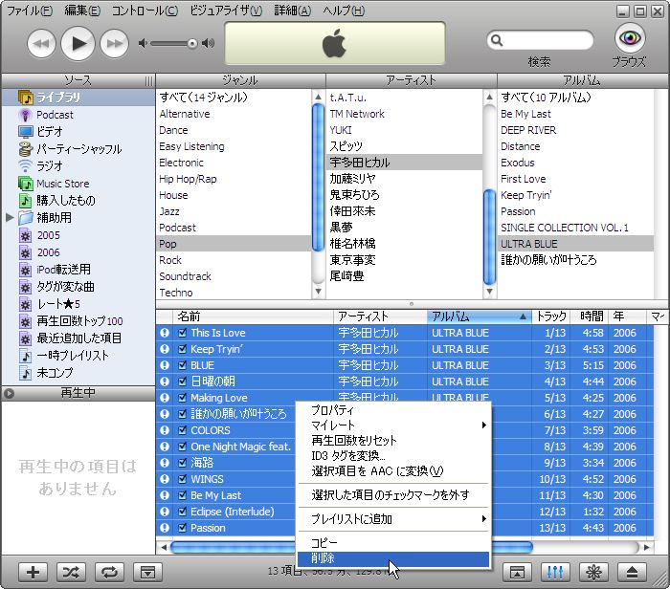Expand the 補助用 folder triangle
Screen dimensions: 670x589
click(x=10, y=218)
